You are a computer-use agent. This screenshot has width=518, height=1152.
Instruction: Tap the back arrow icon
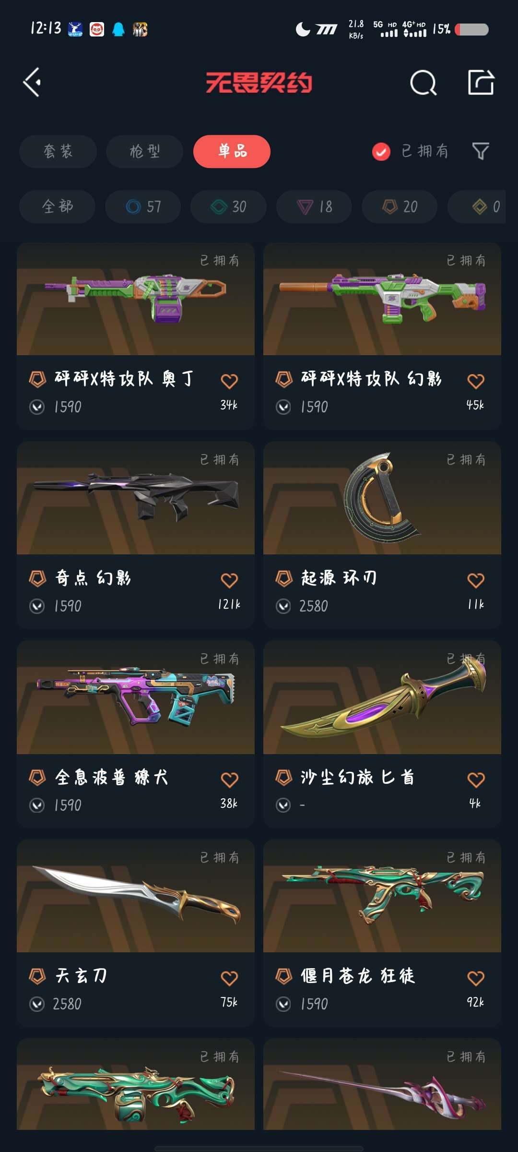pyautogui.click(x=32, y=83)
